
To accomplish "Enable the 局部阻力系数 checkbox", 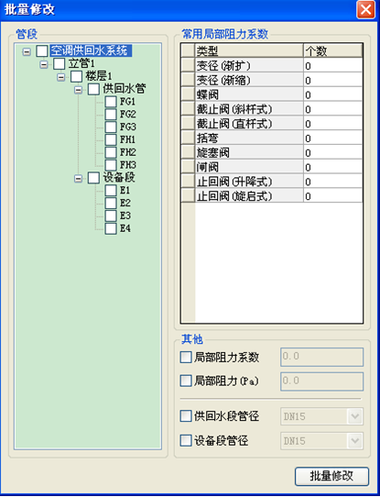I will (x=186, y=358).
